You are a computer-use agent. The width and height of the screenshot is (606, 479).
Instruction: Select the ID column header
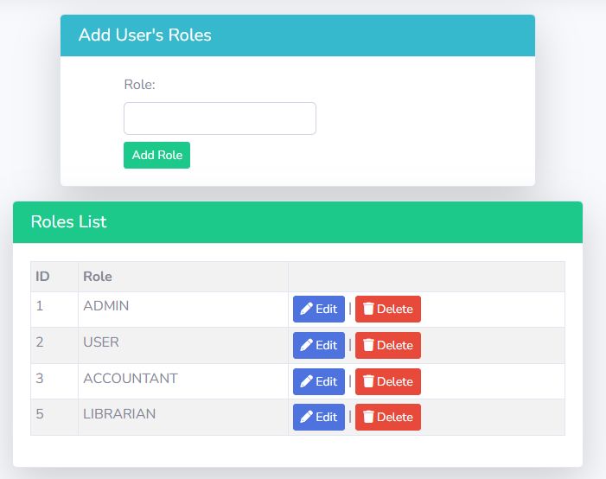42,277
